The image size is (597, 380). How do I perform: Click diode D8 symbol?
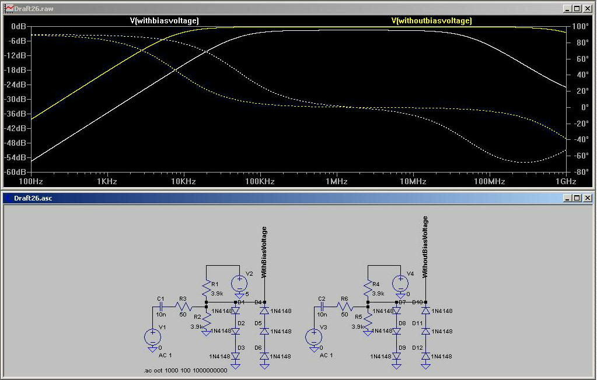(397, 331)
